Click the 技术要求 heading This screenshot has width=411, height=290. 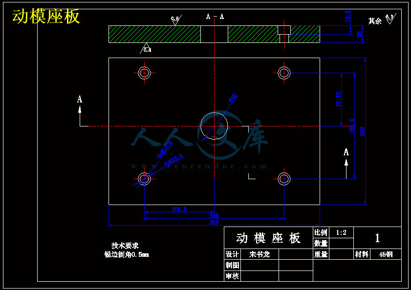pos(125,246)
